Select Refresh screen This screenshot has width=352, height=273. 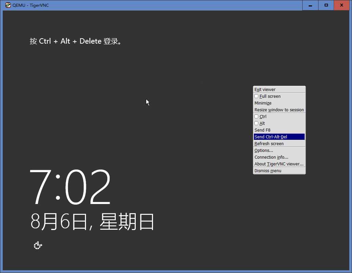(x=279, y=143)
